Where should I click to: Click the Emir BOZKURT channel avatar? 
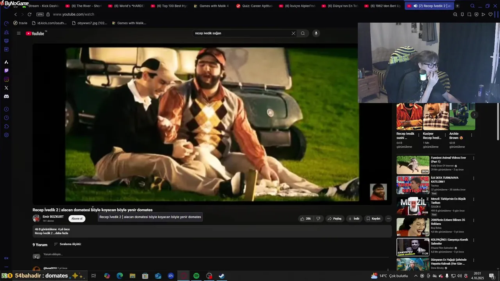(36, 219)
